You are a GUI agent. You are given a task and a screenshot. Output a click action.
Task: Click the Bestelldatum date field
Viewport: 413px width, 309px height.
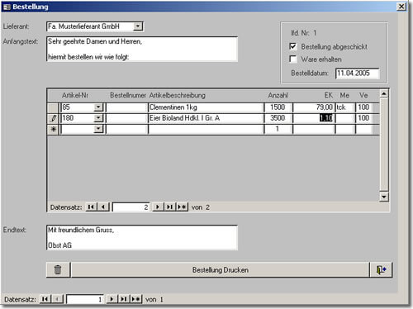358,74
